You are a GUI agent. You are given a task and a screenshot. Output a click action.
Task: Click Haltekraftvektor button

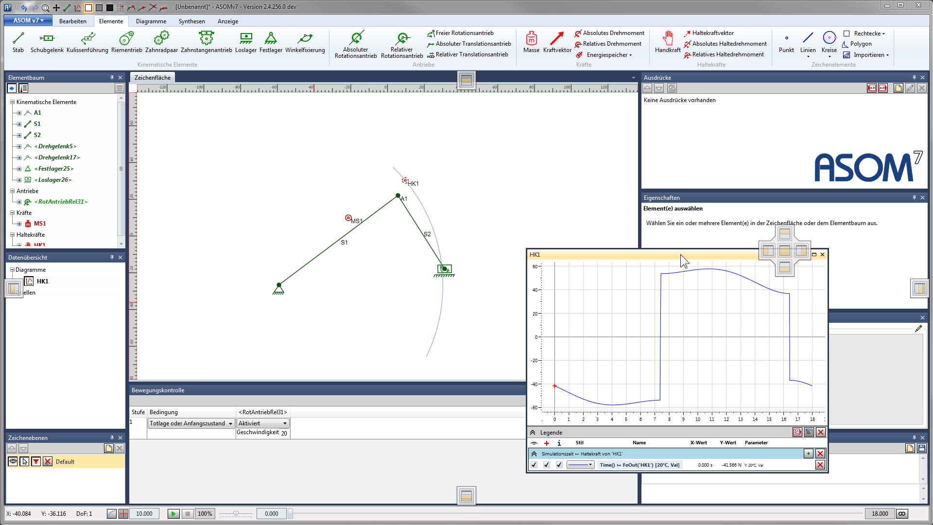click(708, 33)
